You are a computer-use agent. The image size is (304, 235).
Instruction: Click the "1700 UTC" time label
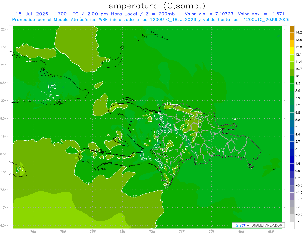67,14
